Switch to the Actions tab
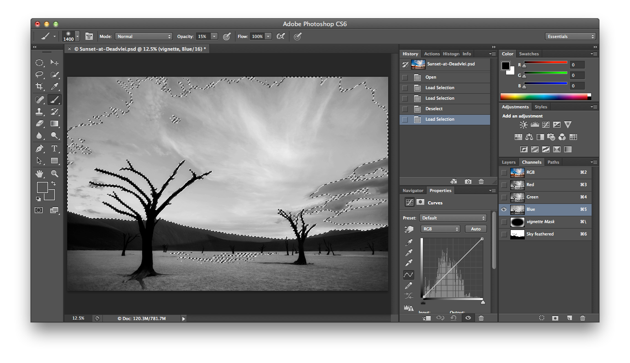This screenshot has height=363, width=630. pyautogui.click(x=432, y=54)
